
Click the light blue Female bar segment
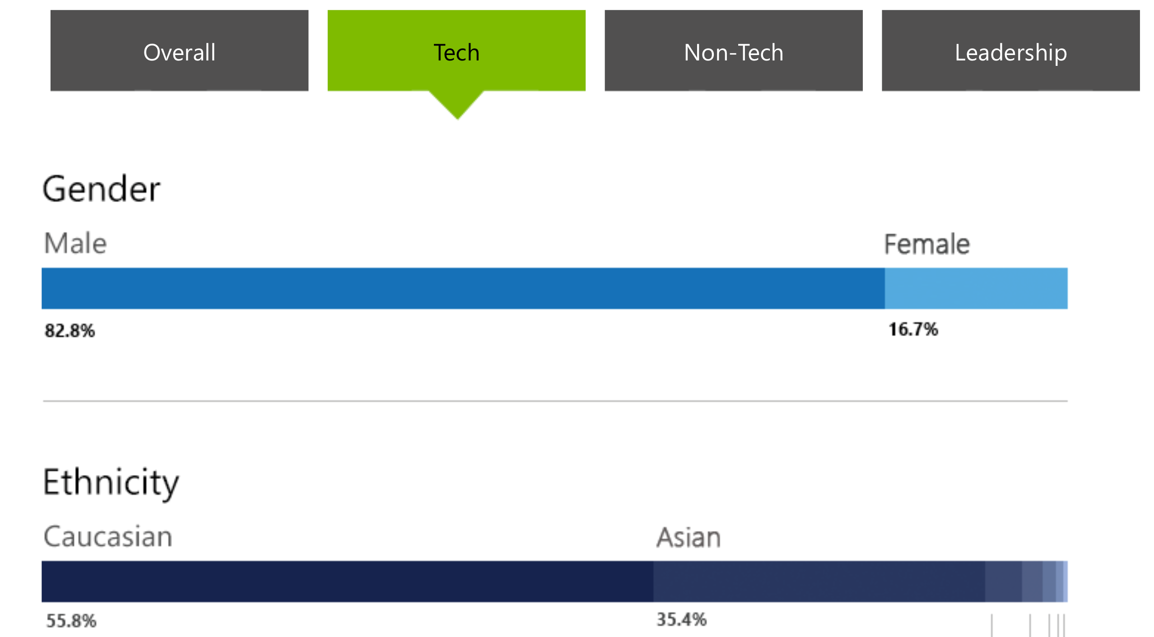pos(976,288)
